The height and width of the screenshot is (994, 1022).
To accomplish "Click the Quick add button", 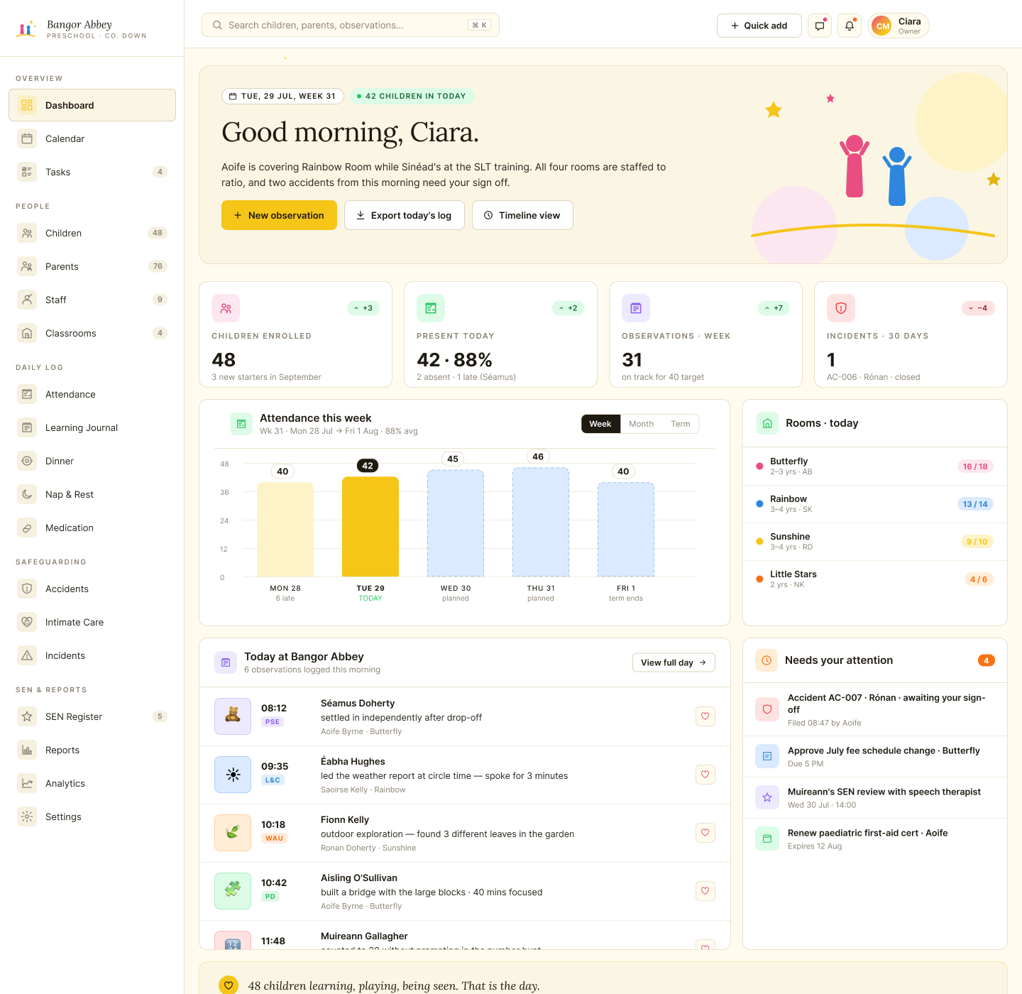I will [x=759, y=26].
